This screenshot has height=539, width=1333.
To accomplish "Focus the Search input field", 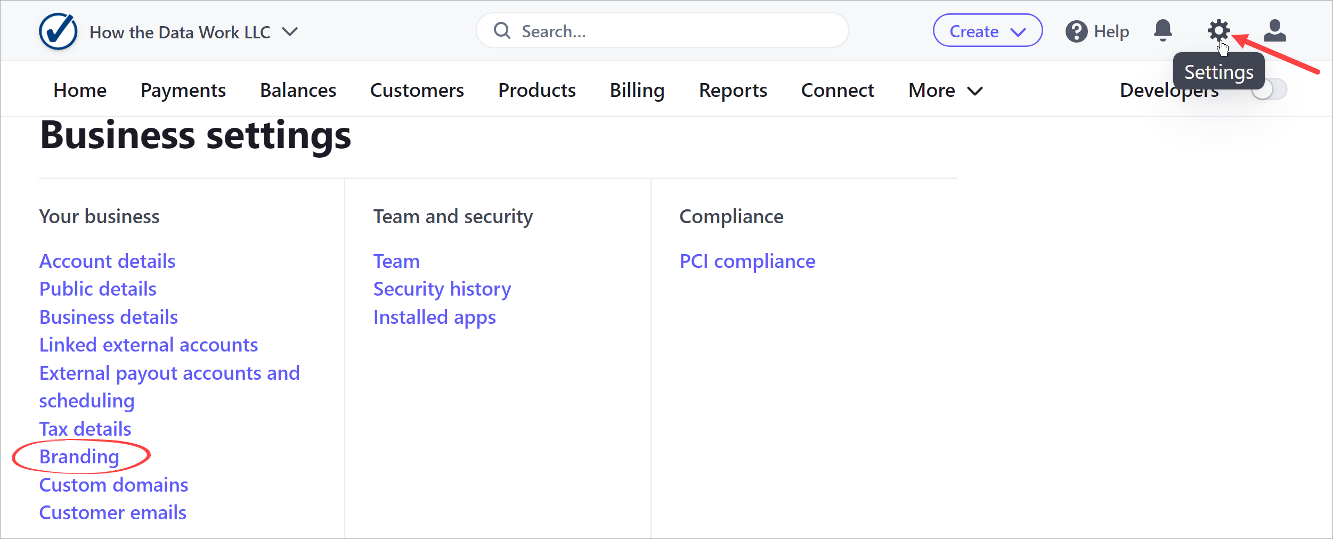I will [662, 31].
